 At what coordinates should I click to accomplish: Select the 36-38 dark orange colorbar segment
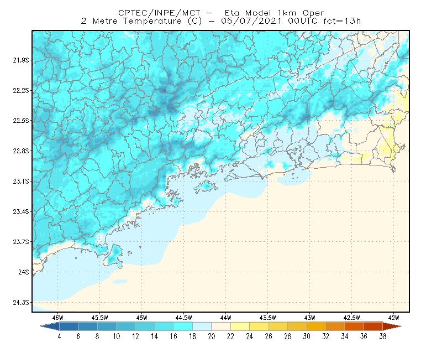373,326
